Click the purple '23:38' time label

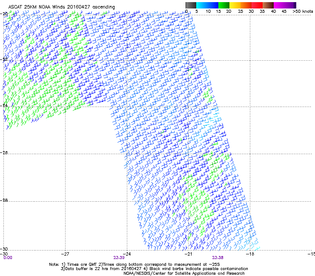coord(218,258)
